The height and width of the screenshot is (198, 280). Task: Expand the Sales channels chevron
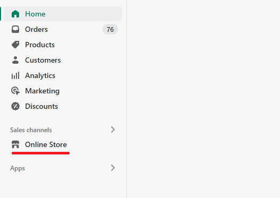click(113, 130)
